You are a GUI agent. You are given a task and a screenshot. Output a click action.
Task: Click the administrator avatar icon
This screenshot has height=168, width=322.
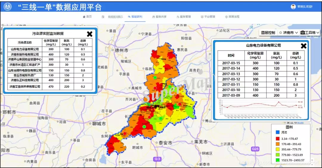coord(293,7)
